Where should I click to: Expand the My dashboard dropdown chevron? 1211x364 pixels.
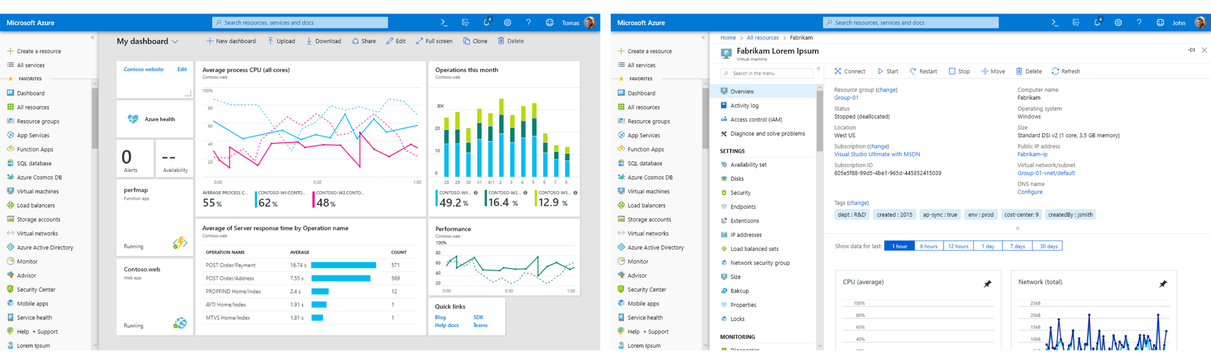pyautogui.click(x=175, y=42)
